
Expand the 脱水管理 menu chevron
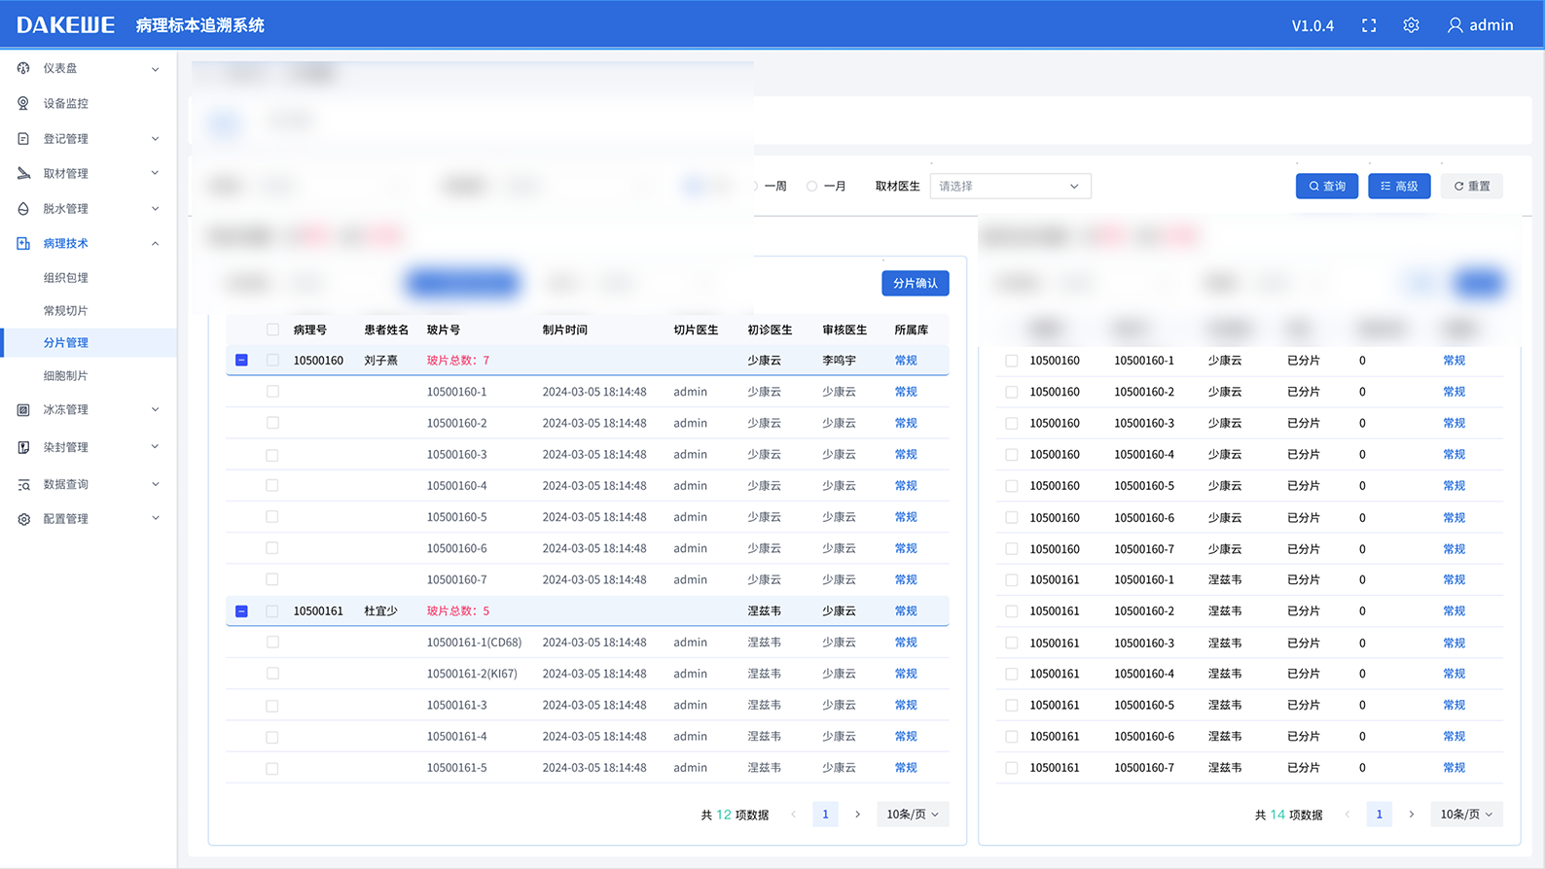(x=155, y=209)
